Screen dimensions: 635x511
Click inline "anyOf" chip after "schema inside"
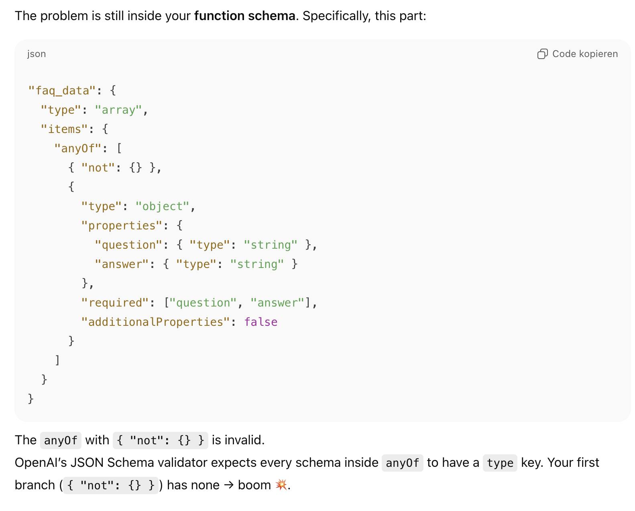click(x=402, y=463)
